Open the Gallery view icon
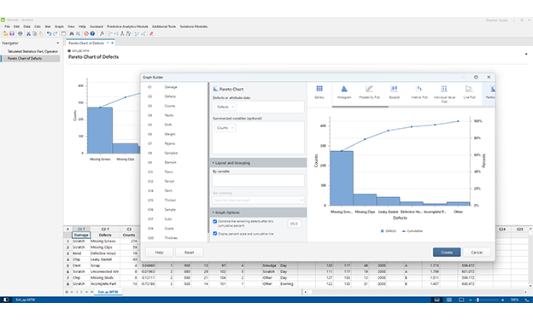This screenshot has width=533, height=320. [x=319, y=91]
